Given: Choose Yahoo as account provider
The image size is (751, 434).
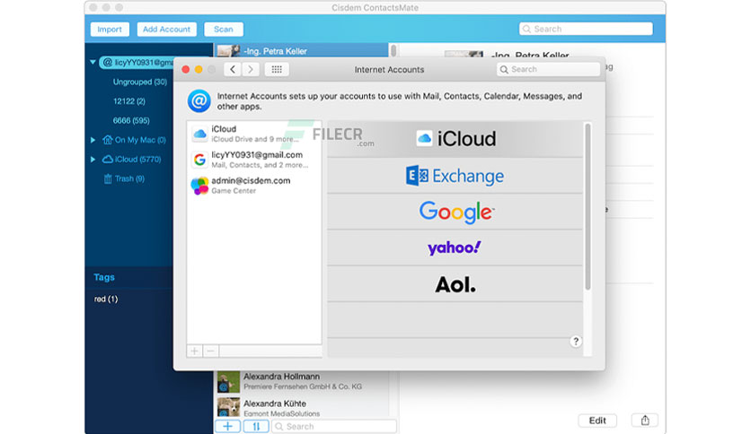Looking at the screenshot, I should [x=455, y=247].
